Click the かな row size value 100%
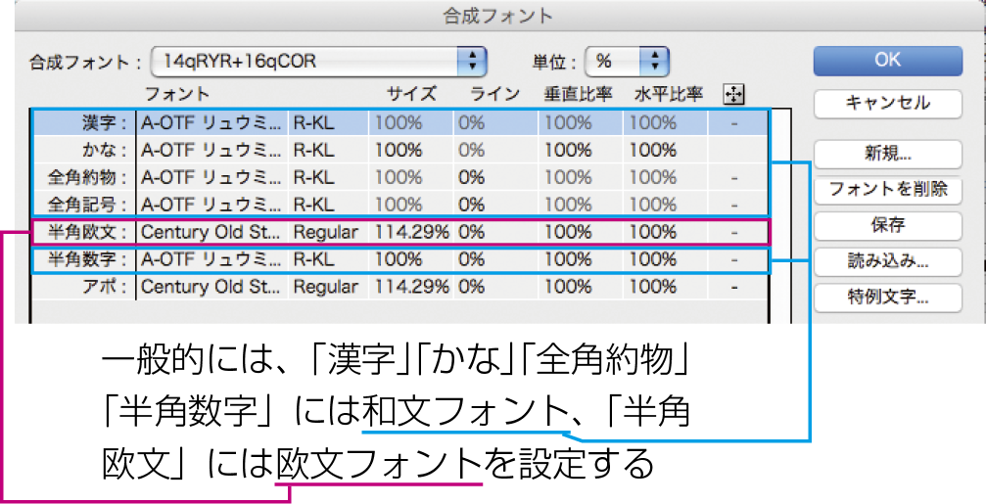This screenshot has width=986, height=504. (x=399, y=151)
